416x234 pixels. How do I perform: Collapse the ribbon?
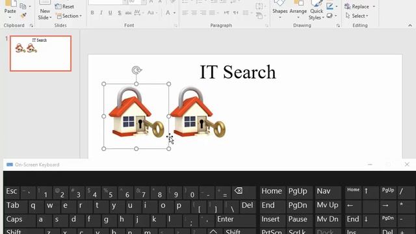tap(410, 25)
